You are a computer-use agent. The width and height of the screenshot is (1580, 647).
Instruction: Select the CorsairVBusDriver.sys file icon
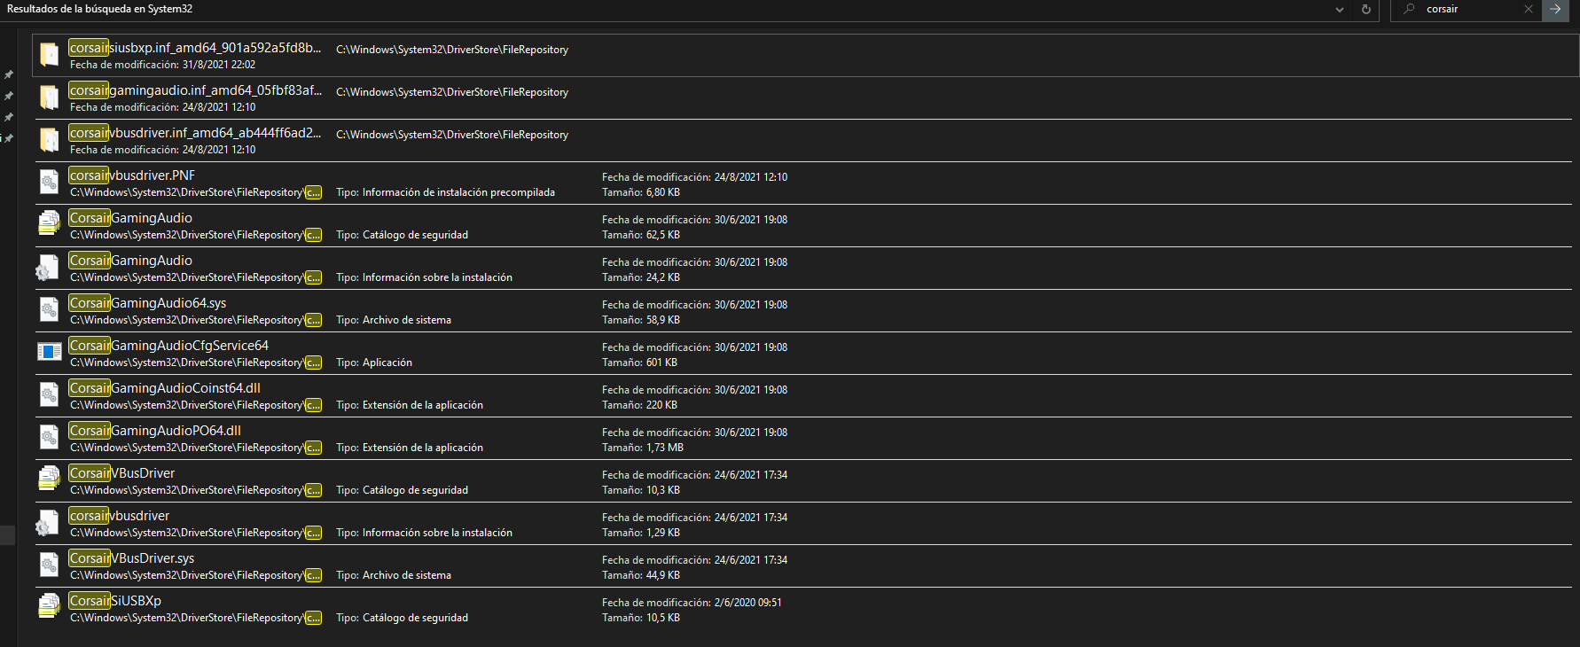click(50, 565)
